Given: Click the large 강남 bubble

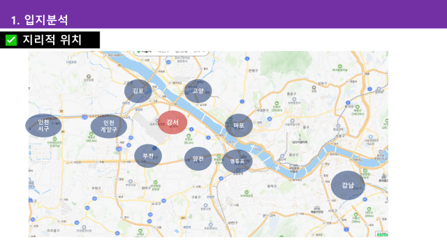Looking at the screenshot, I should pyautogui.click(x=348, y=185).
